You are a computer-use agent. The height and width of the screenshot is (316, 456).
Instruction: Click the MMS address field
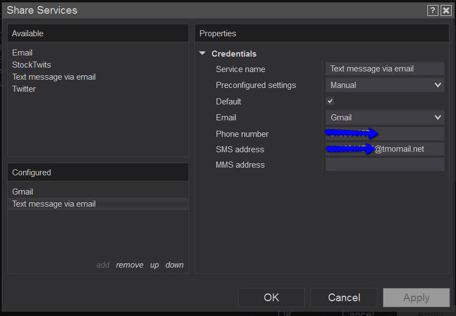click(x=385, y=164)
